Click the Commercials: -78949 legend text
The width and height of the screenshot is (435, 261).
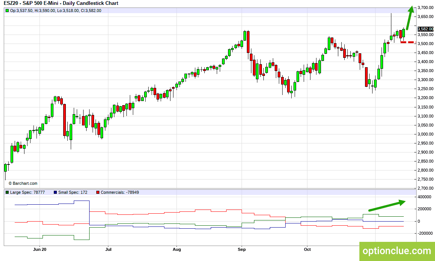120,192
